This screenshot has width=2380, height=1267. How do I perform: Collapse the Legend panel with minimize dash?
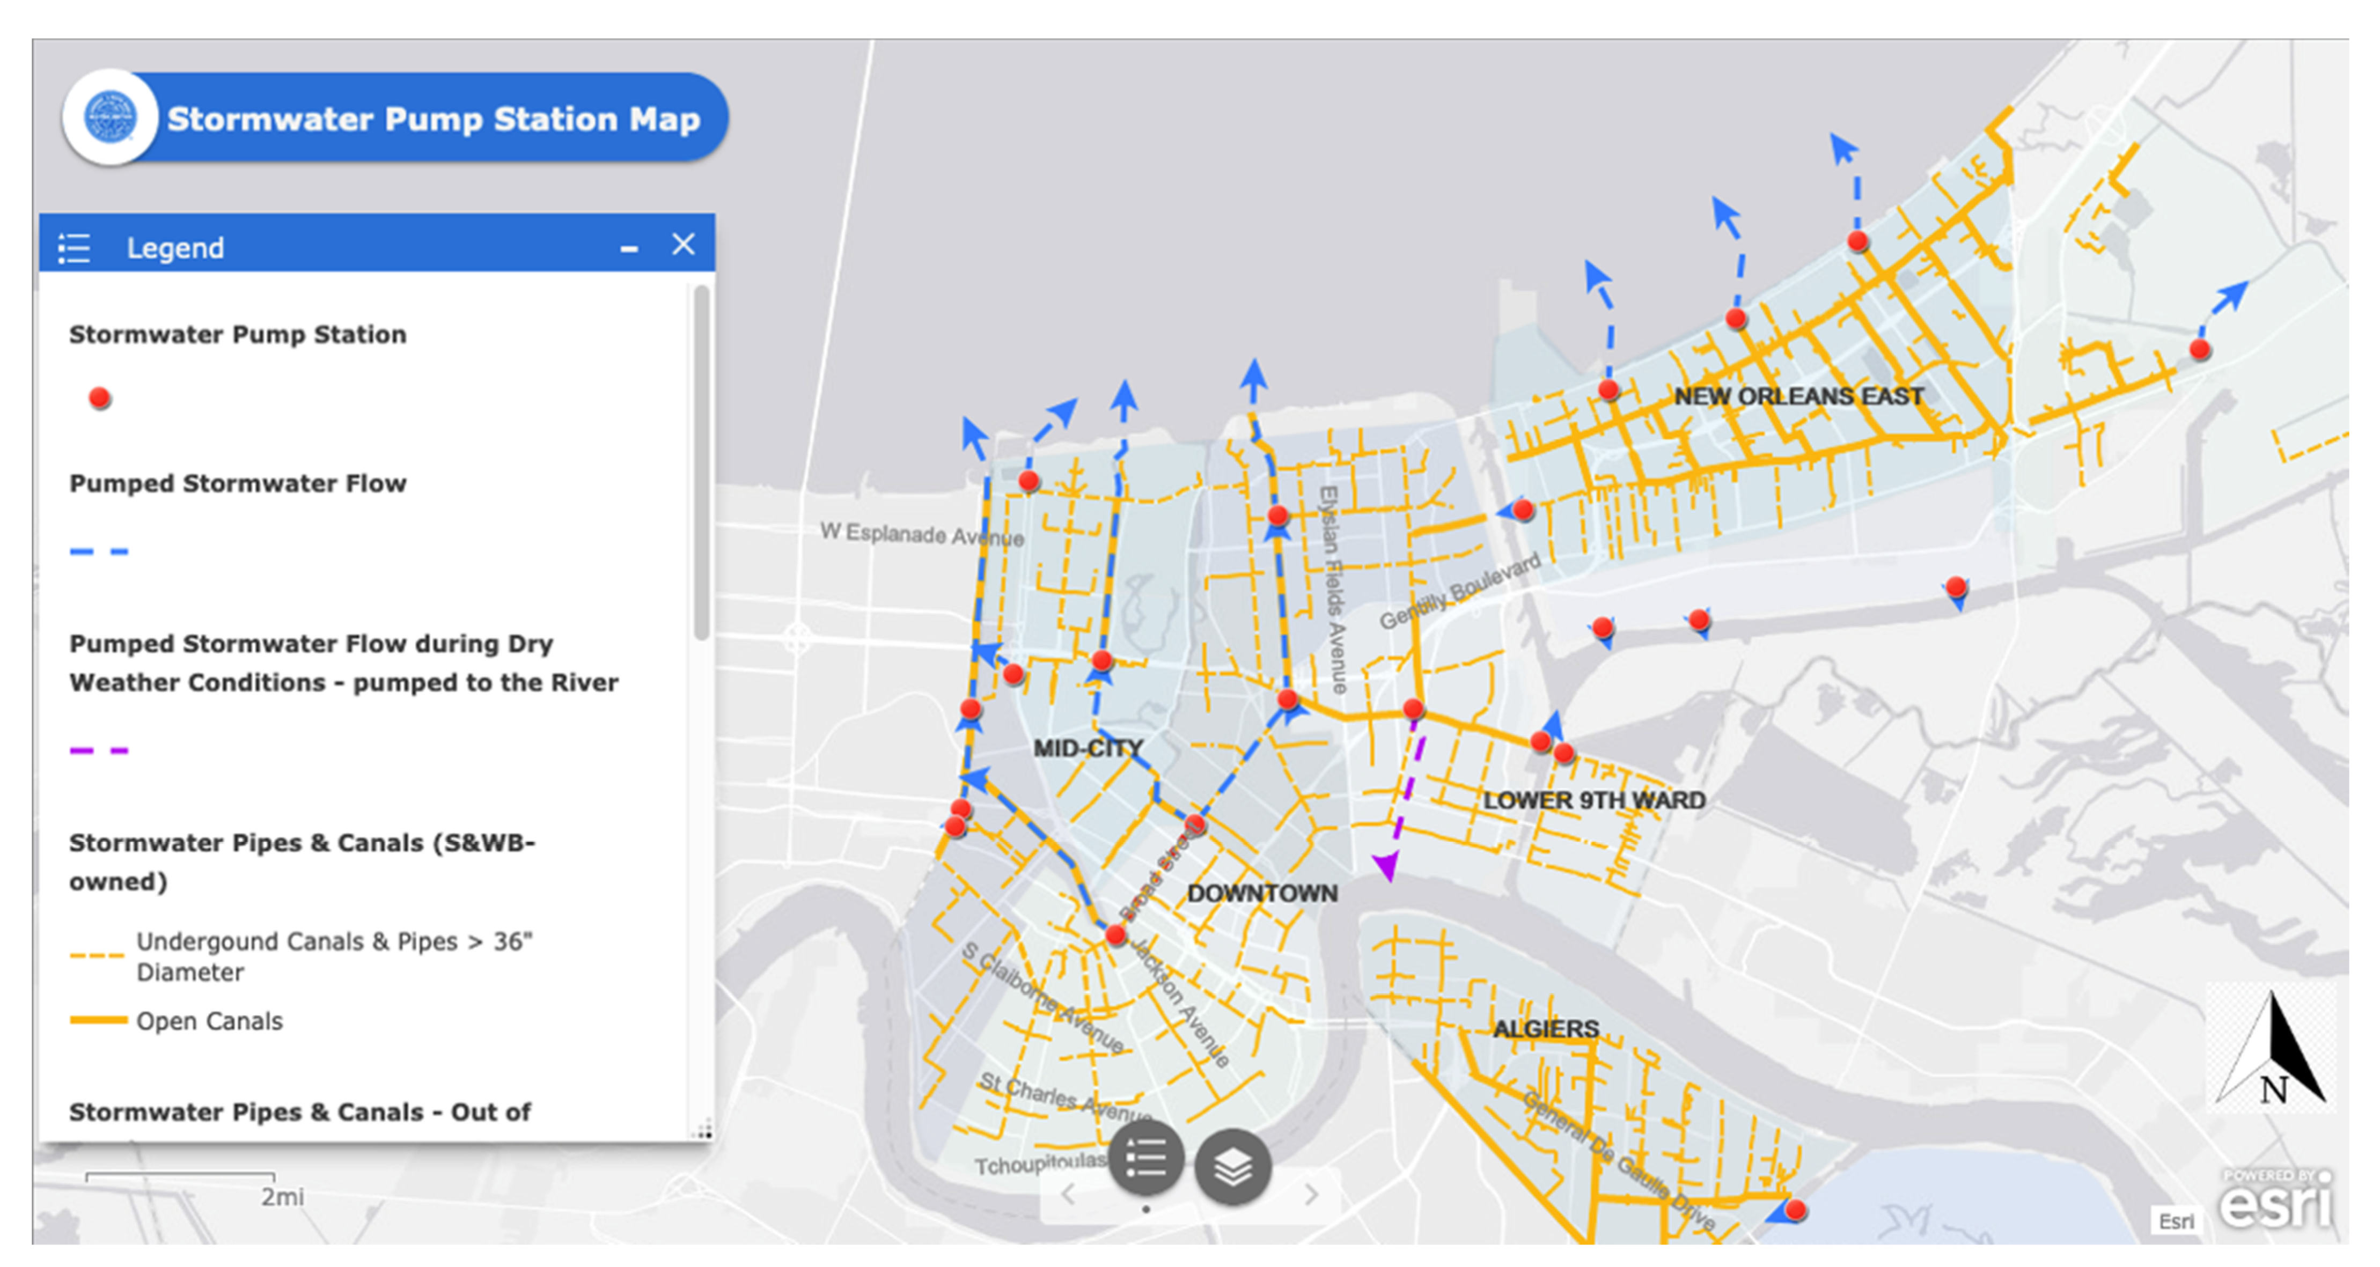629,247
